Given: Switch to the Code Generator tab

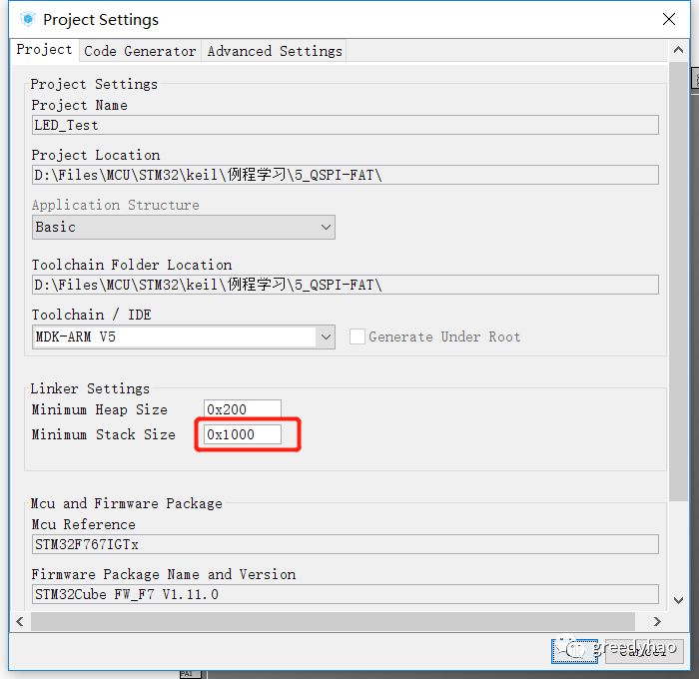Looking at the screenshot, I should pyautogui.click(x=140, y=51).
